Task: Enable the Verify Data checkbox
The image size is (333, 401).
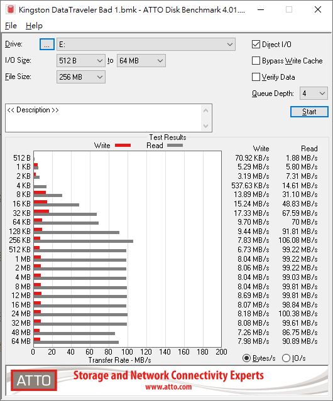Action: point(256,77)
